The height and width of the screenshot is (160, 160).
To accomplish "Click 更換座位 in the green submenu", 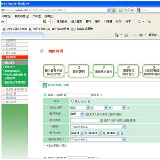I will [x=10, y=67].
